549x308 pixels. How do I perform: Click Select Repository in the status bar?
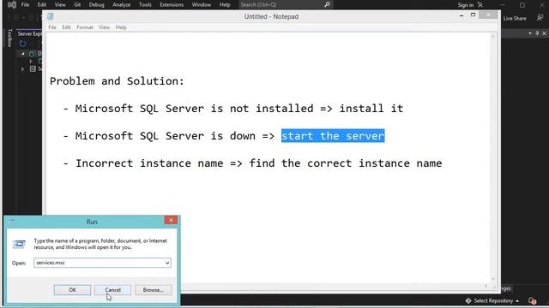point(492,300)
